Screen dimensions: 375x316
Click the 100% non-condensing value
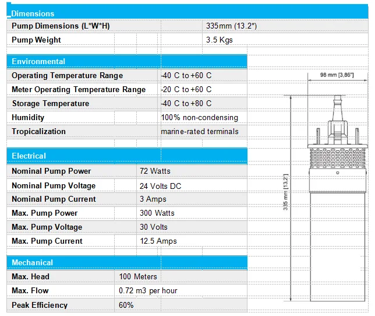200,118
